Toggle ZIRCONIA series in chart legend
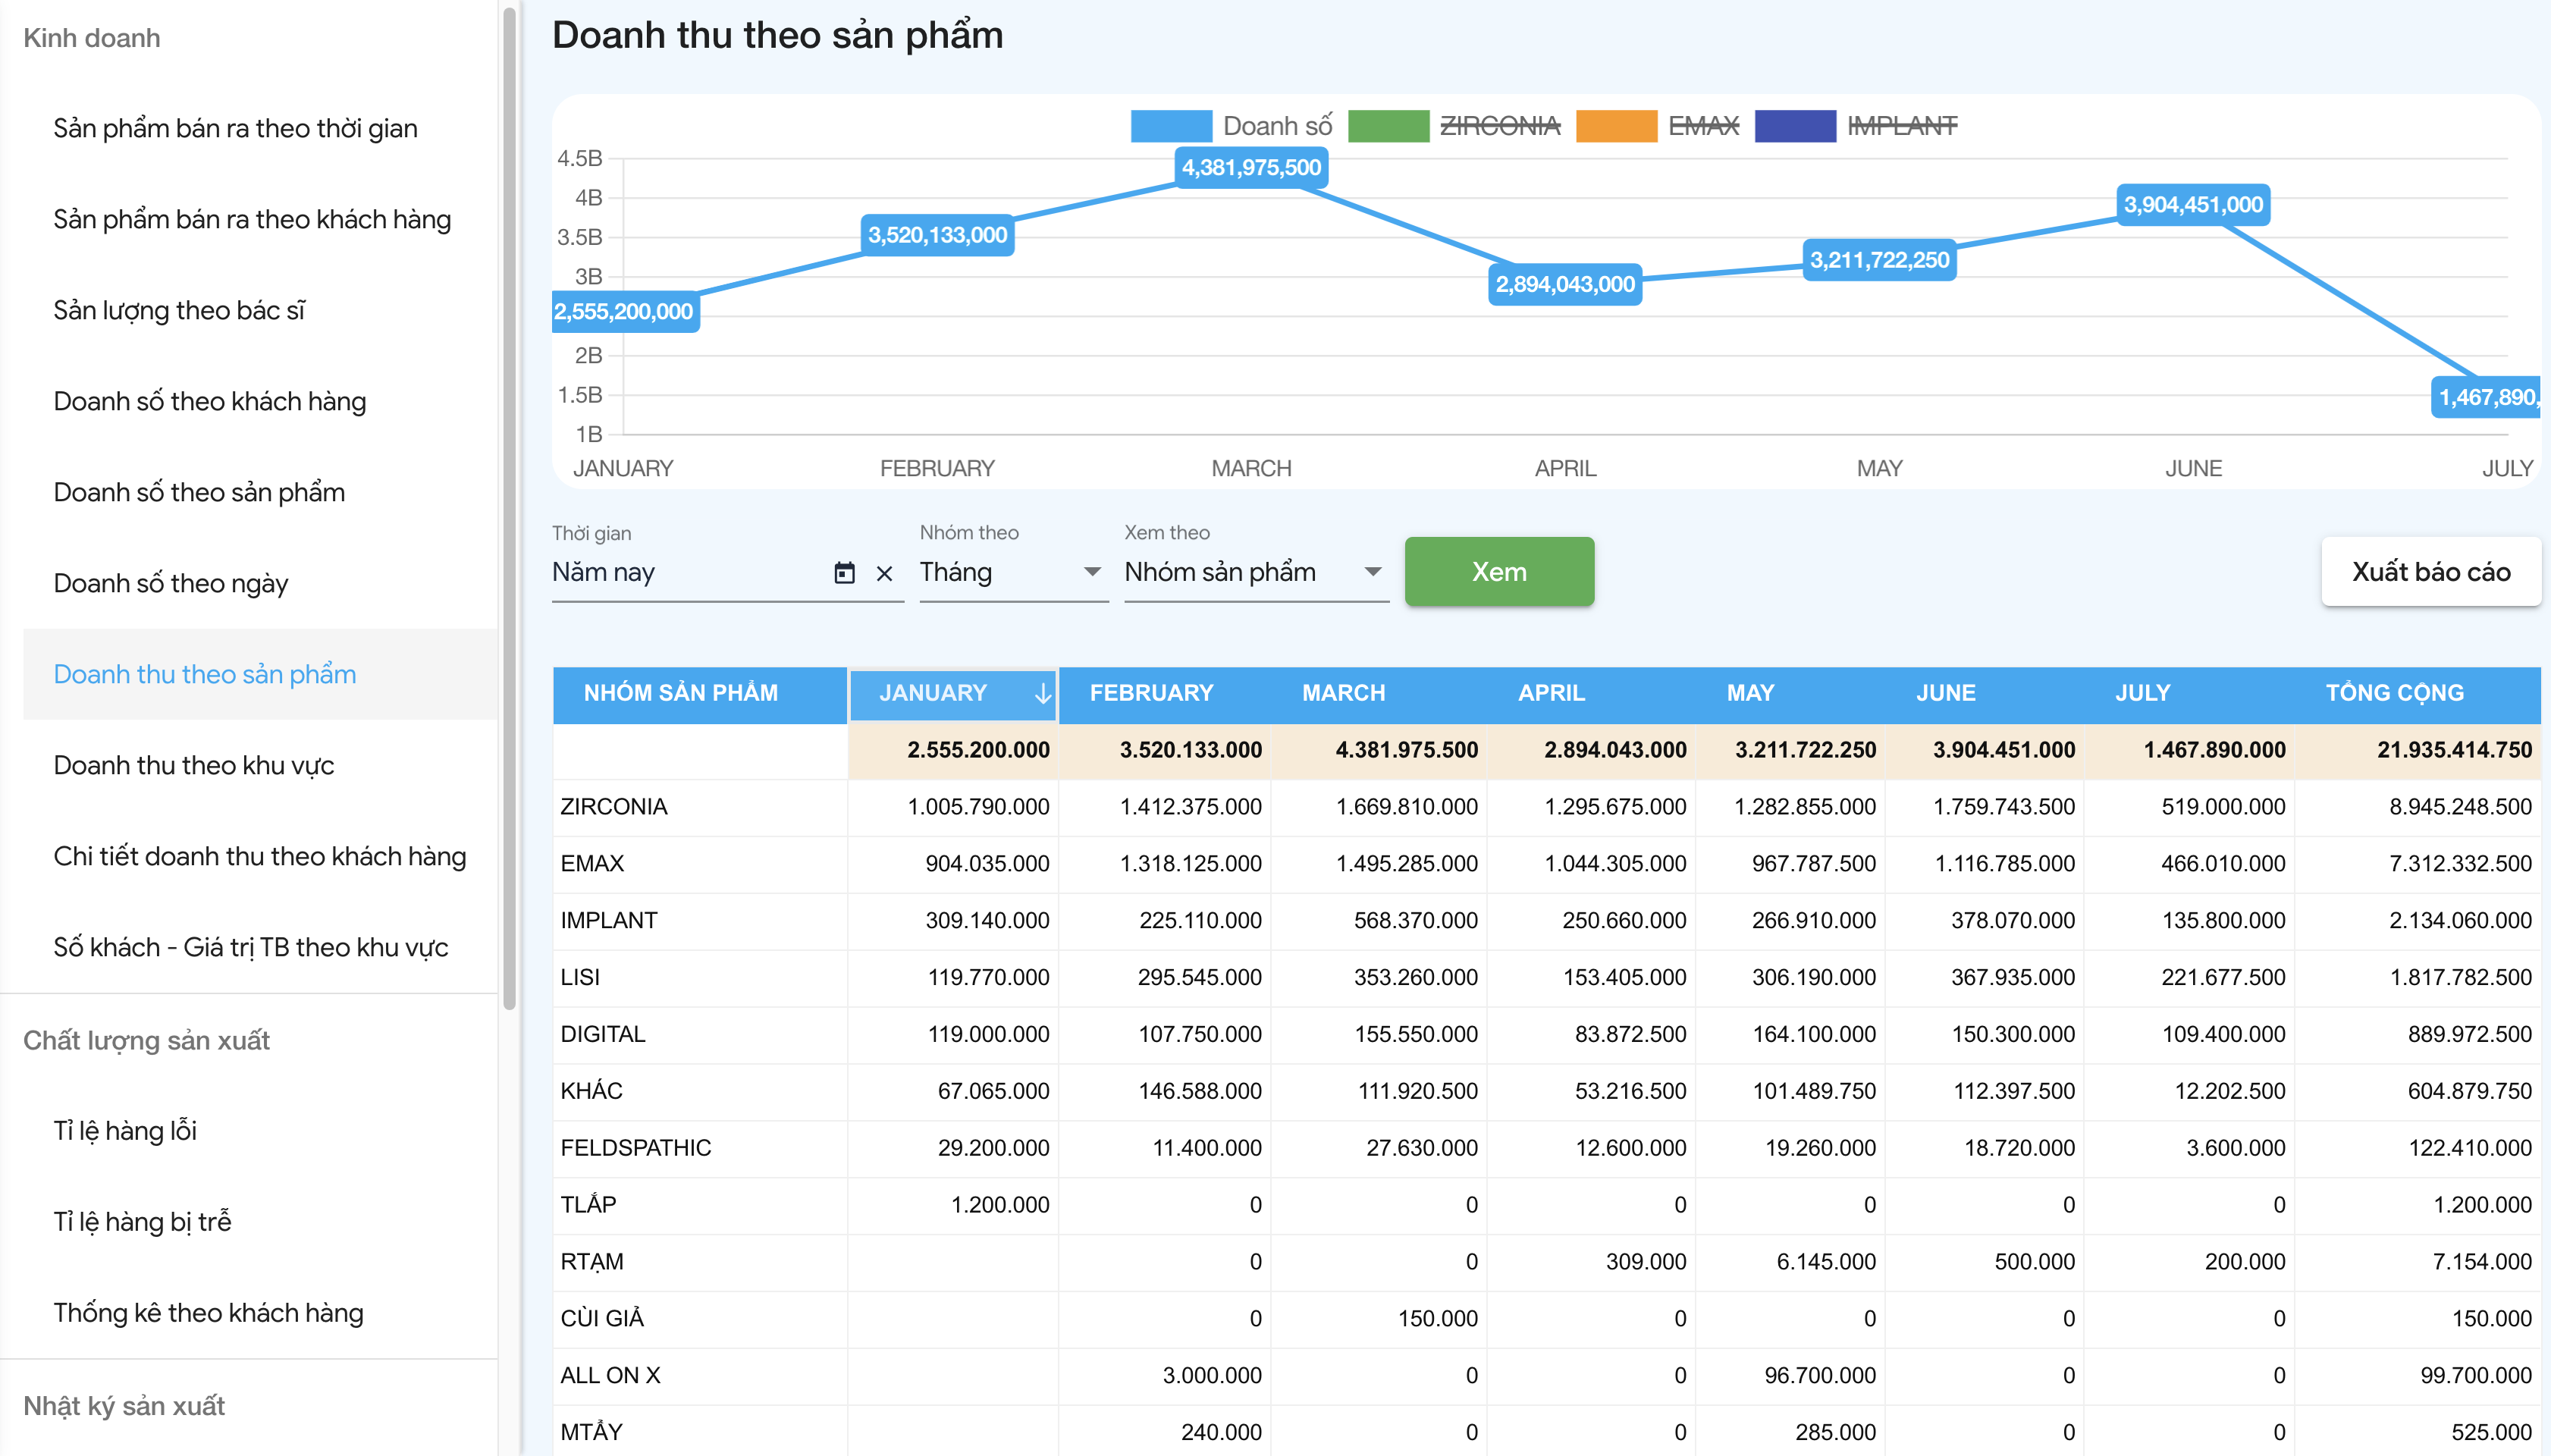Screen dimensions: 2551x1456 coord(1500,126)
